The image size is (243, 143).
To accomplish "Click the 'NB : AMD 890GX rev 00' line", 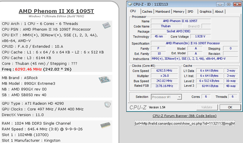I will point(24,89).
